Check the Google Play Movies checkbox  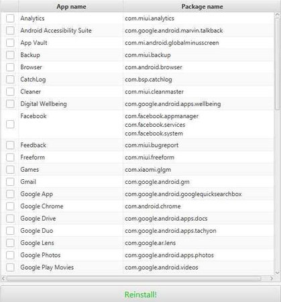(x=10, y=267)
